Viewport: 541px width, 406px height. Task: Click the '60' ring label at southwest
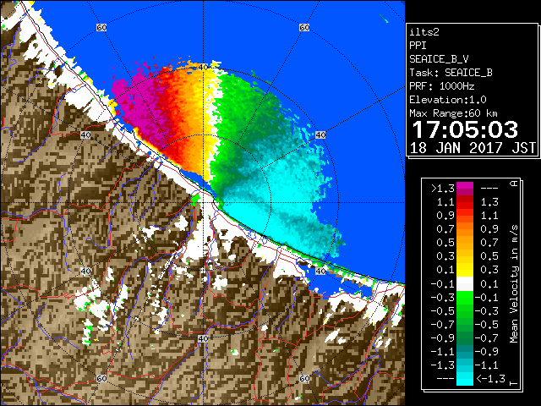point(101,378)
